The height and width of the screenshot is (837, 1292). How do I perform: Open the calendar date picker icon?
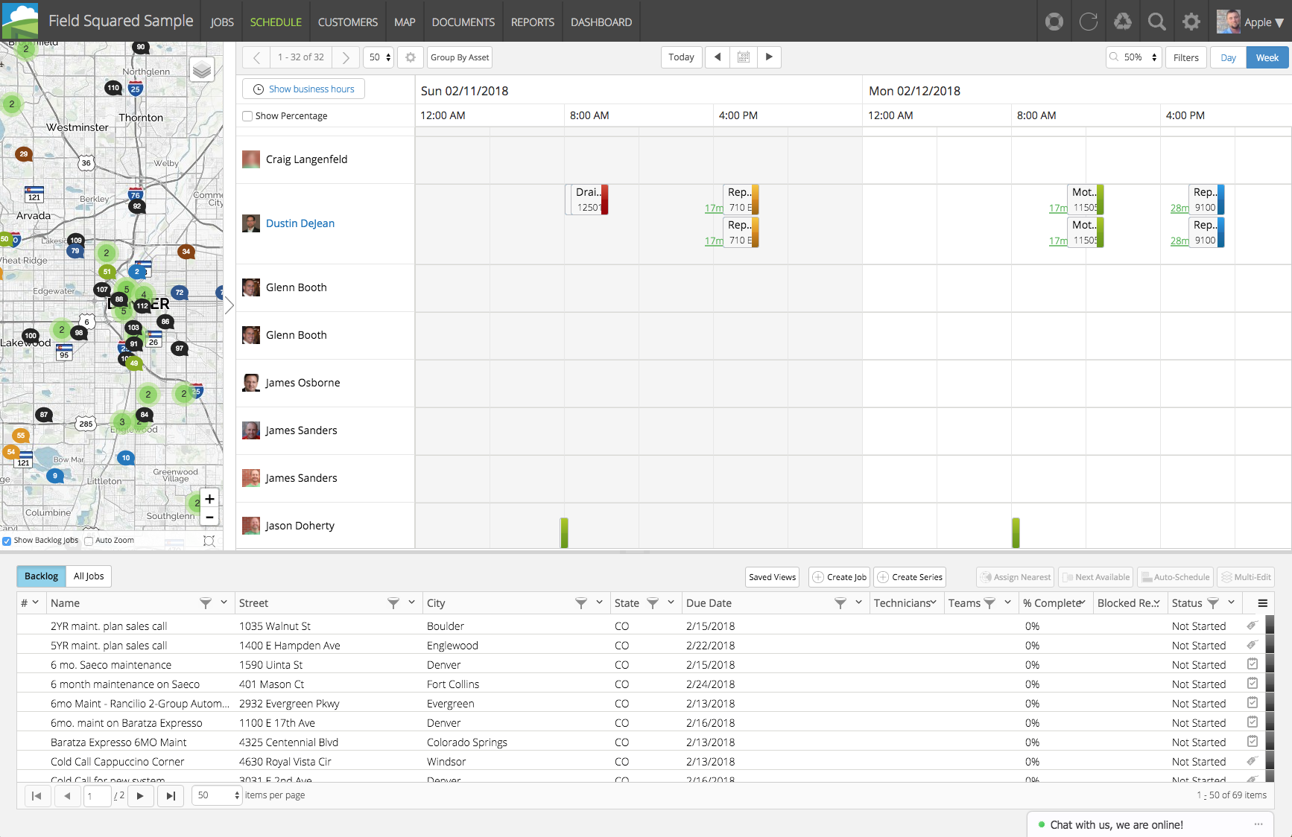[744, 57]
